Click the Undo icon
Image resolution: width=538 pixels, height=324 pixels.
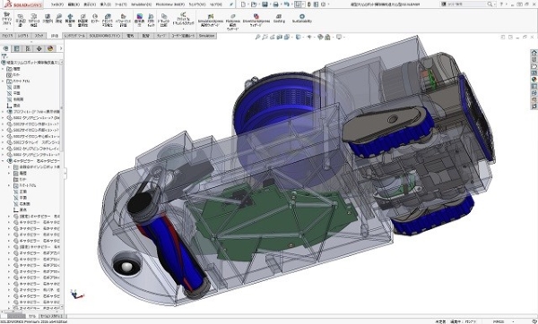pos(287,4)
